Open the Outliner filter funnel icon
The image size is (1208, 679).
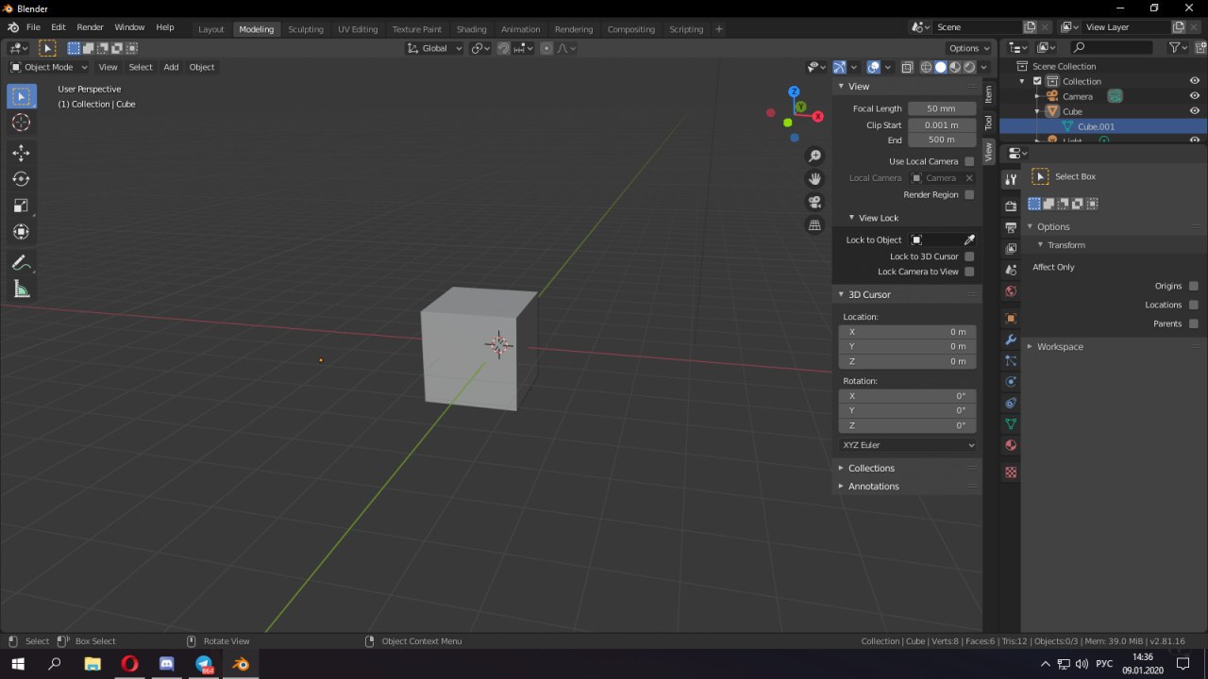click(x=1175, y=47)
